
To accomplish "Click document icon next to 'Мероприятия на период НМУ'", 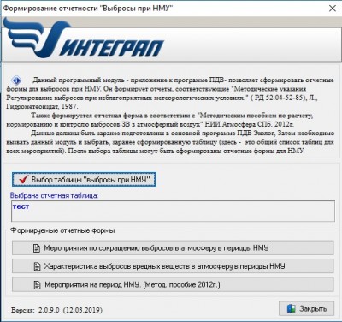I will (37, 284).
